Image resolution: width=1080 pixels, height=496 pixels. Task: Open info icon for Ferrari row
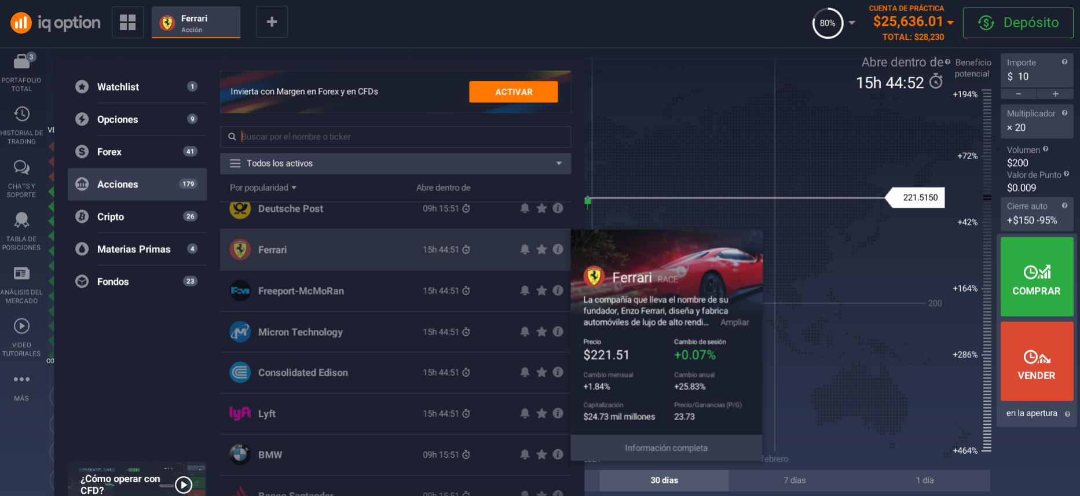coord(558,249)
